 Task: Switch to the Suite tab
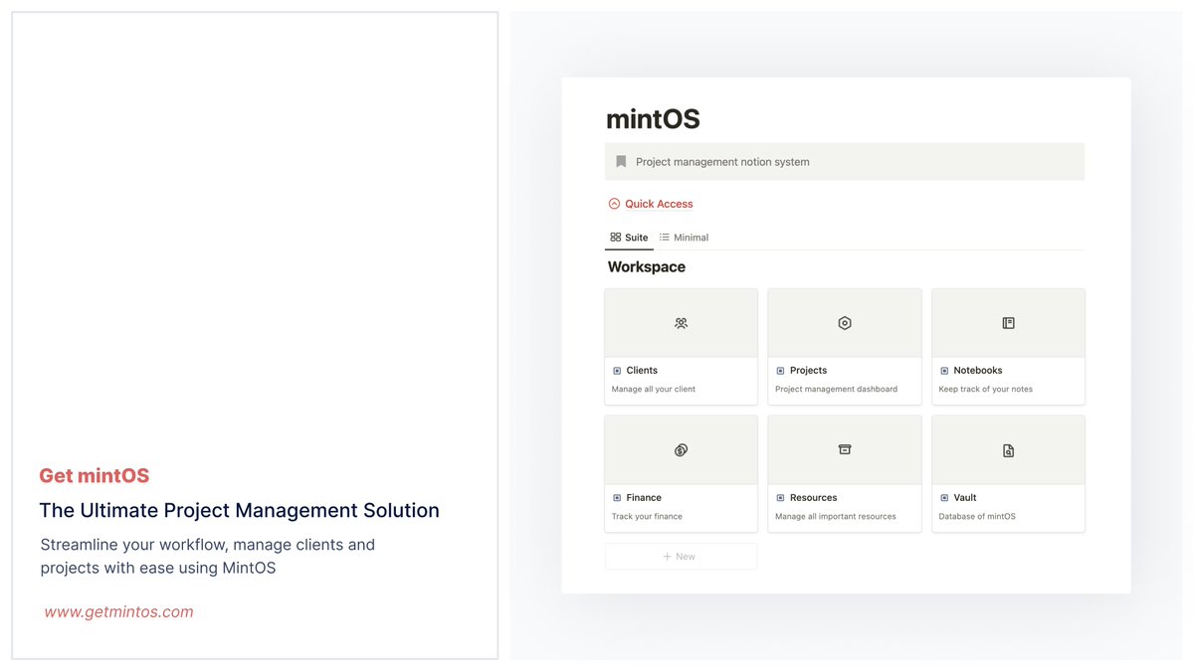pos(629,238)
